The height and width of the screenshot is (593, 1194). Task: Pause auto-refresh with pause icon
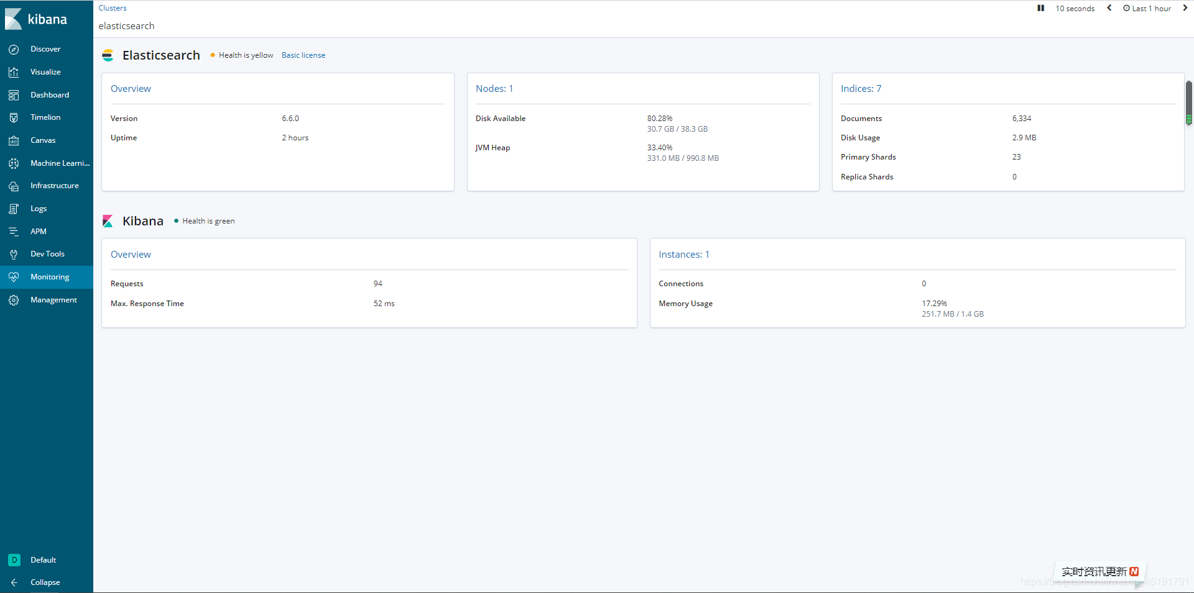(1041, 8)
